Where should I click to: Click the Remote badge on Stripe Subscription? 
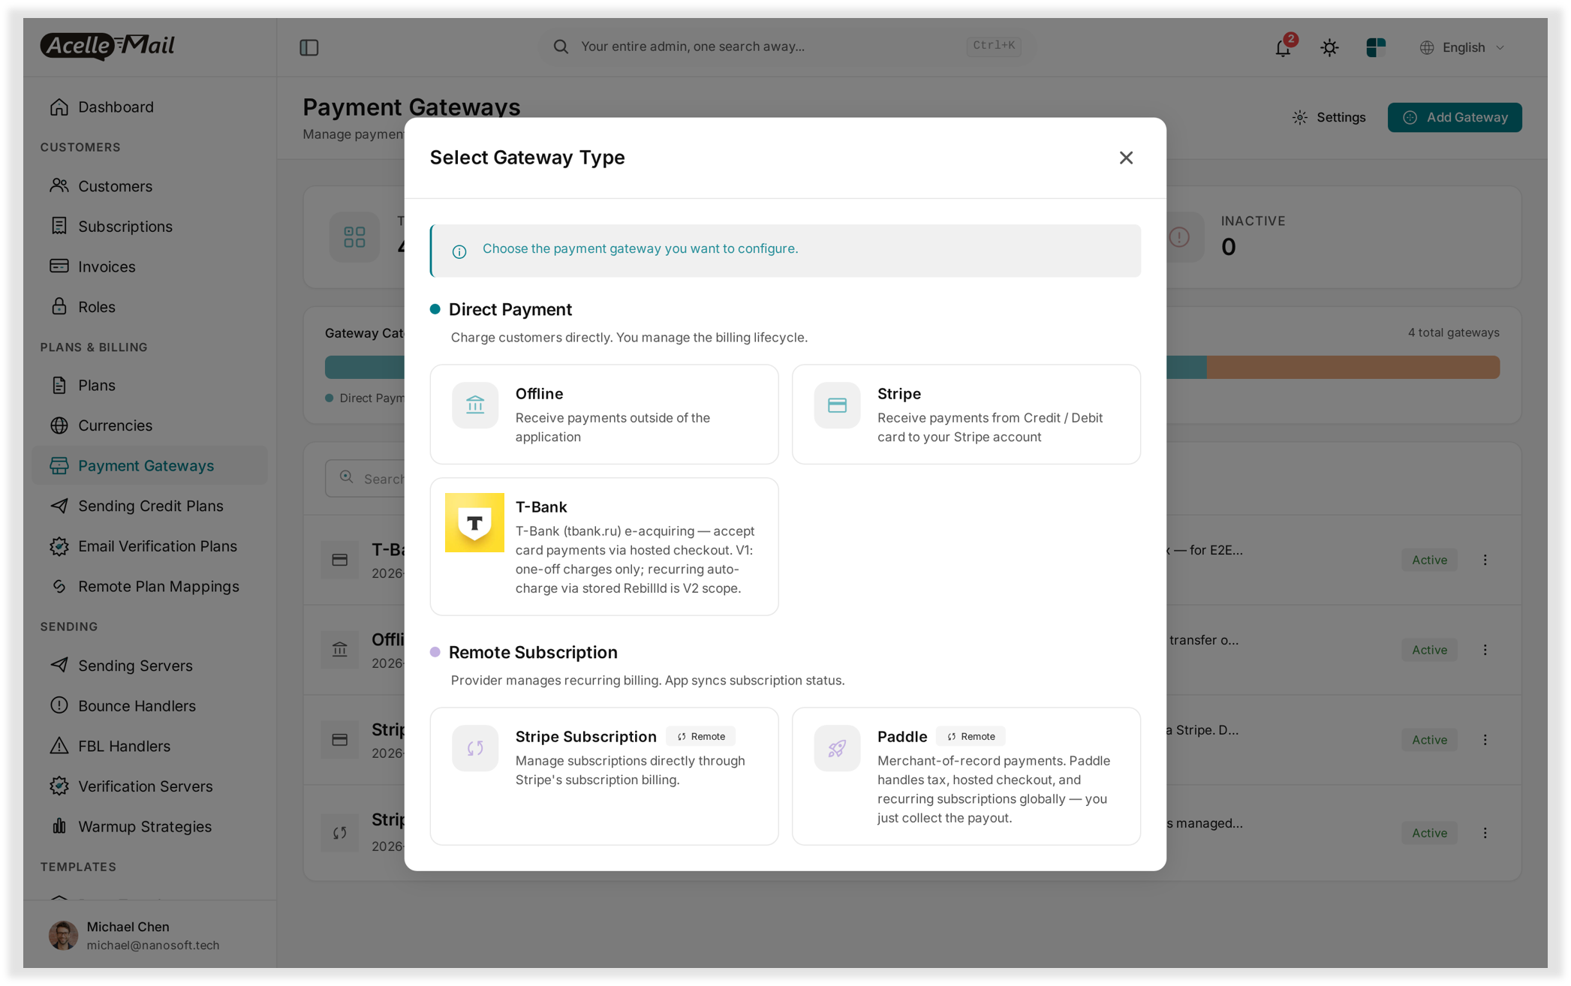tap(700, 736)
